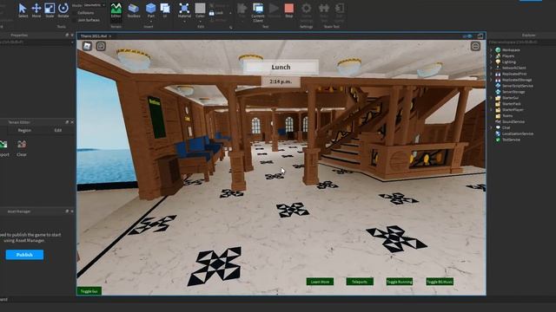The height and width of the screenshot is (312, 556).
Task: Expand the Workspace tree node
Action: (491, 50)
